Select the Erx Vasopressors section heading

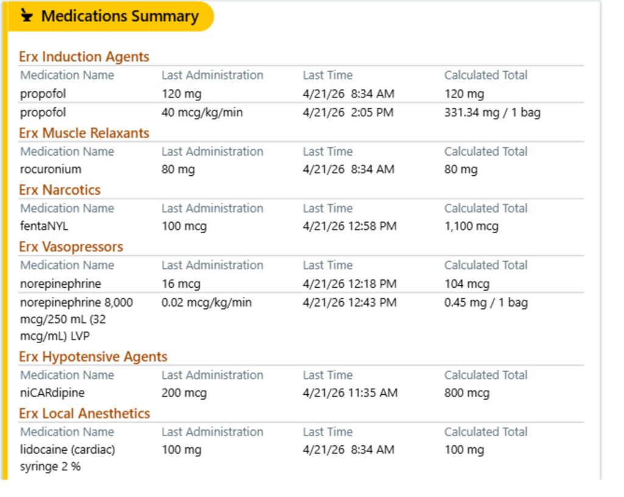[x=71, y=247]
